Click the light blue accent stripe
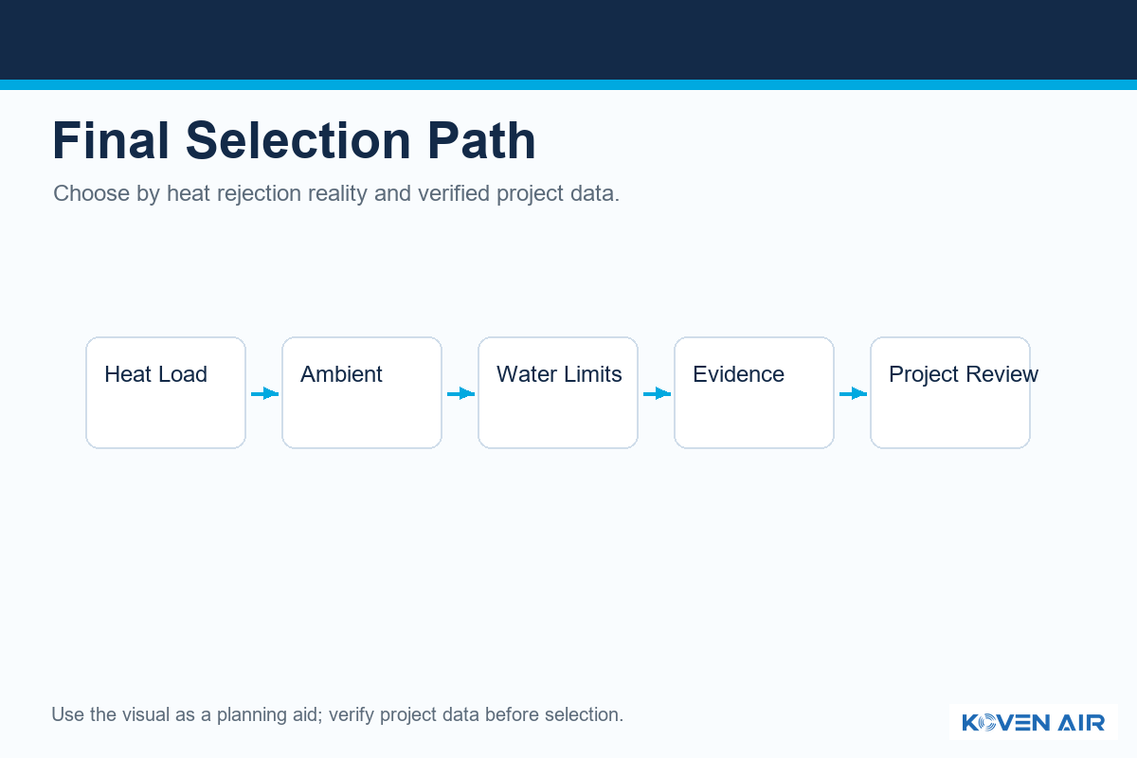Image resolution: width=1137 pixels, height=758 pixels. coord(568,84)
